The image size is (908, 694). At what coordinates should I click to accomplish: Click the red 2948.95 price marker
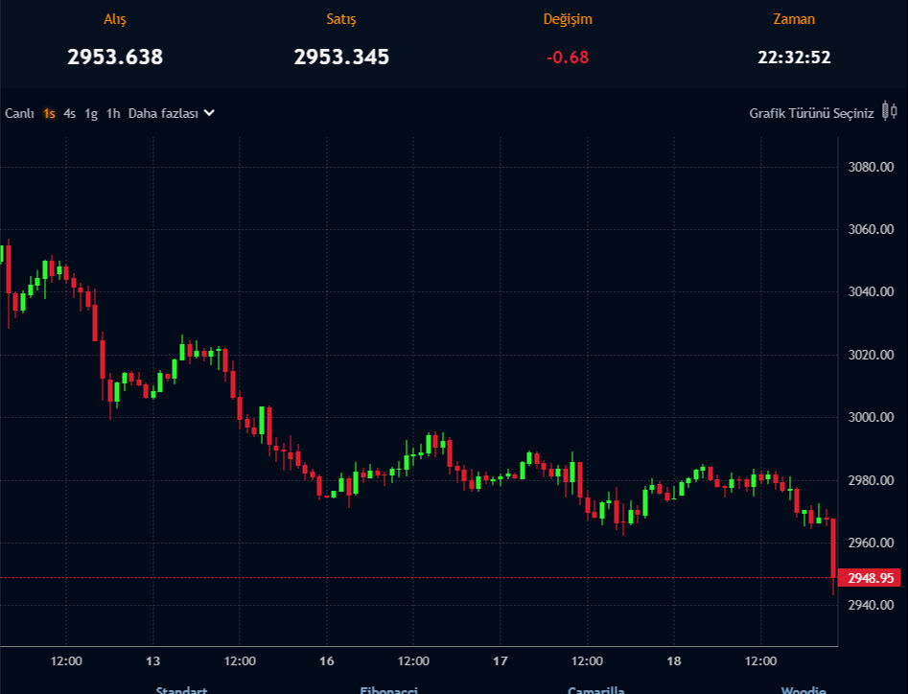point(869,578)
